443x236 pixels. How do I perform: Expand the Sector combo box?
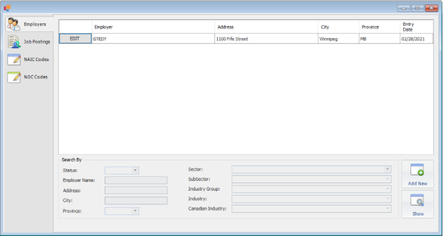click(x=311, y=169)
